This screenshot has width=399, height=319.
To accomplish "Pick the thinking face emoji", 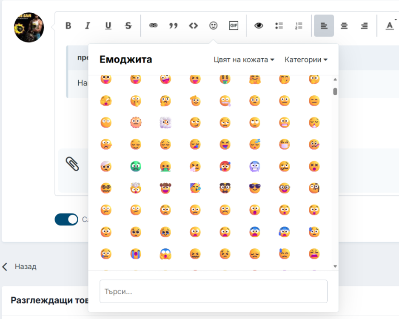I will click(165, 101).
